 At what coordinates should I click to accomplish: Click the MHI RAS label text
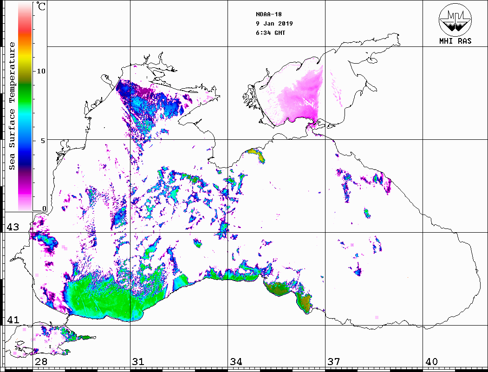(455, 41)
